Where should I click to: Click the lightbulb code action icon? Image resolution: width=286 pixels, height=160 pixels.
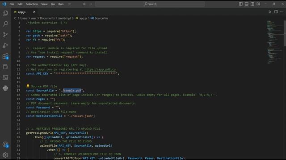point(28,86)
